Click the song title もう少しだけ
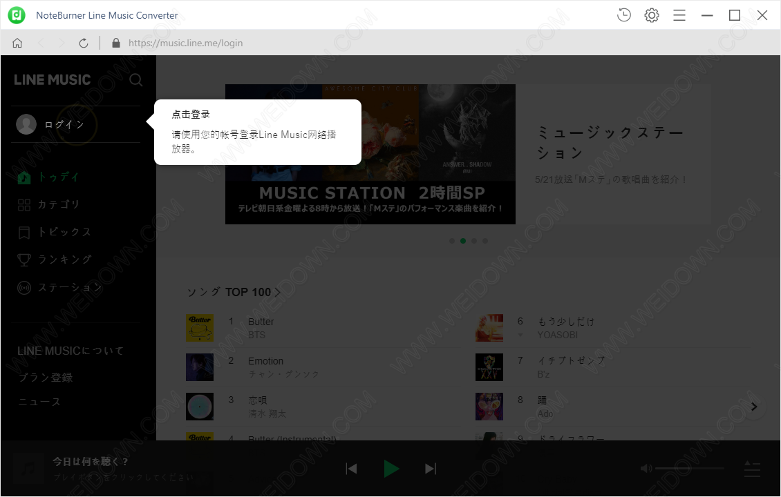 [x=566, y=322]
